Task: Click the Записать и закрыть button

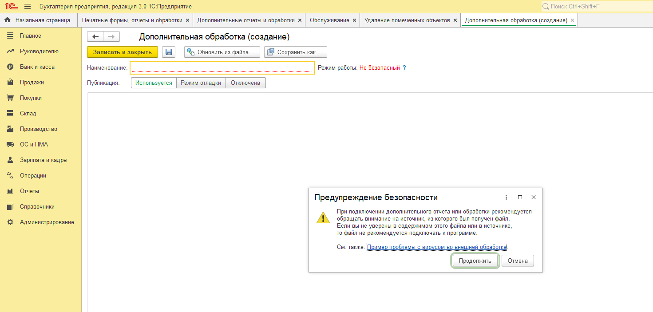Action: click(x=123, y=52)
